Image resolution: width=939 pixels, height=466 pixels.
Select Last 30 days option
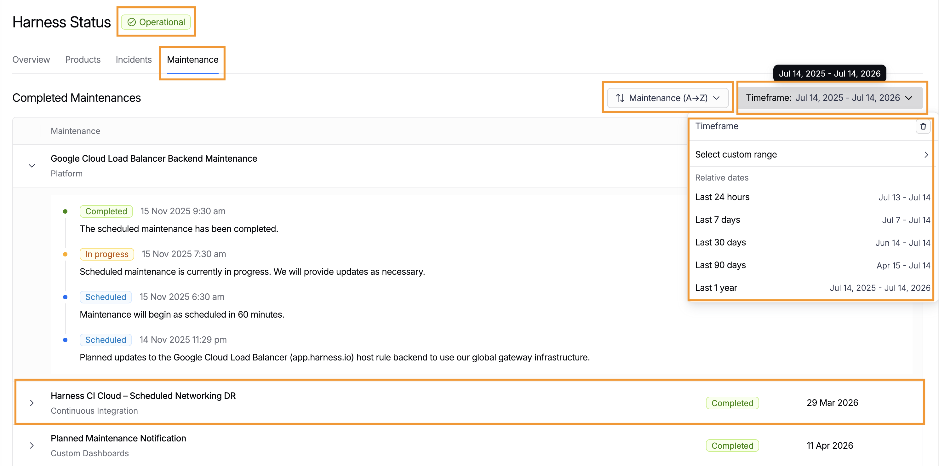click(x=812, y=243)
